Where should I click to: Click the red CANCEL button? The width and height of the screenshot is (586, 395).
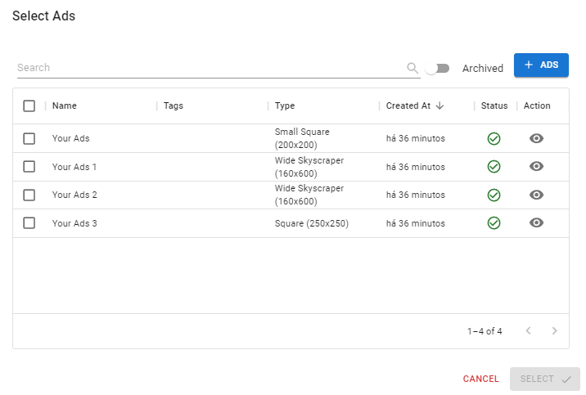click(480, 379)
